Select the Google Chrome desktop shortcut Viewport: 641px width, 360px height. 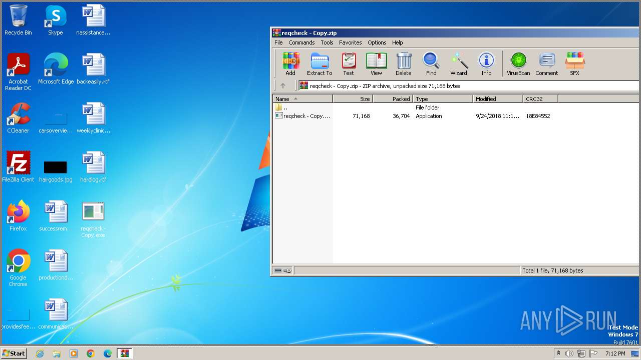pyautogui.click(x=18, y=268)
